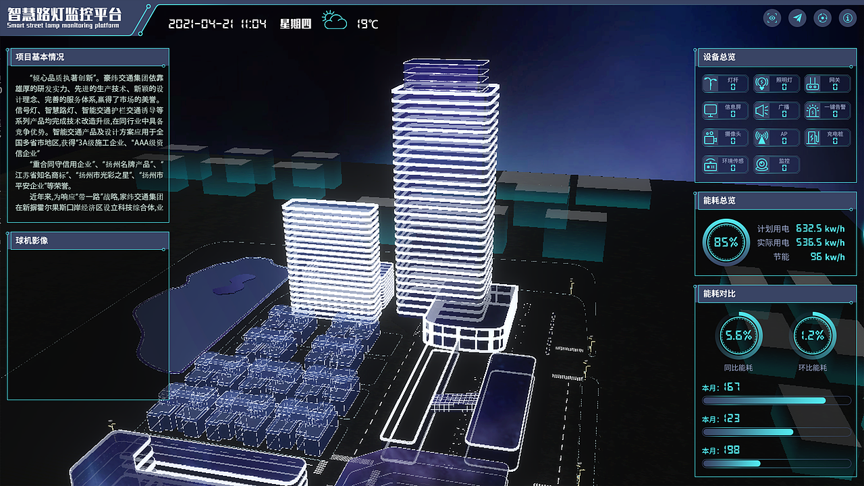Click the 球机影像 video feed area
The height and width of the screenshot is (486, 864).
88,324
